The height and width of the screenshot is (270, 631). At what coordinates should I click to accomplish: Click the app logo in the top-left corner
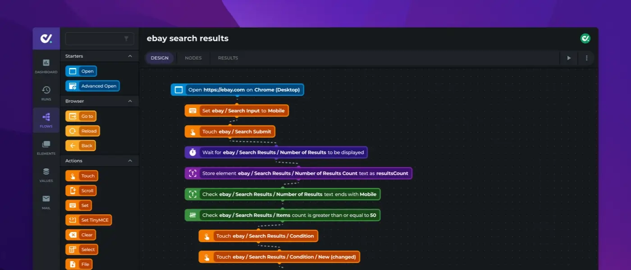coord(46,38)
